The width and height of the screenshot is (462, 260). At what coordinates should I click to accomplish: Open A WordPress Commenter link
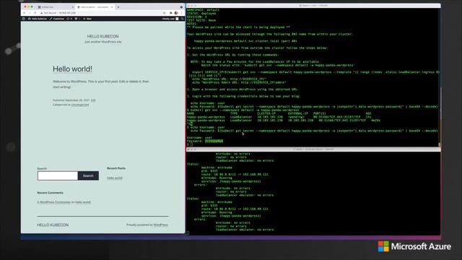coord(54,202)
